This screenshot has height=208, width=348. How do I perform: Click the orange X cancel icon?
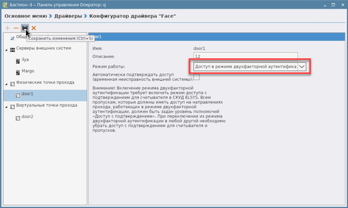[x=34, y=28]
